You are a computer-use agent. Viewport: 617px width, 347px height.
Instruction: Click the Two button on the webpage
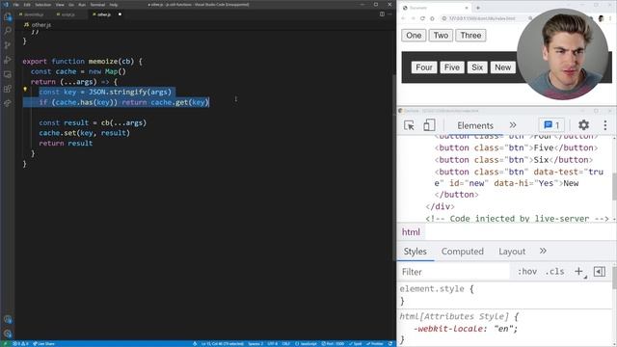click(441, 36)
